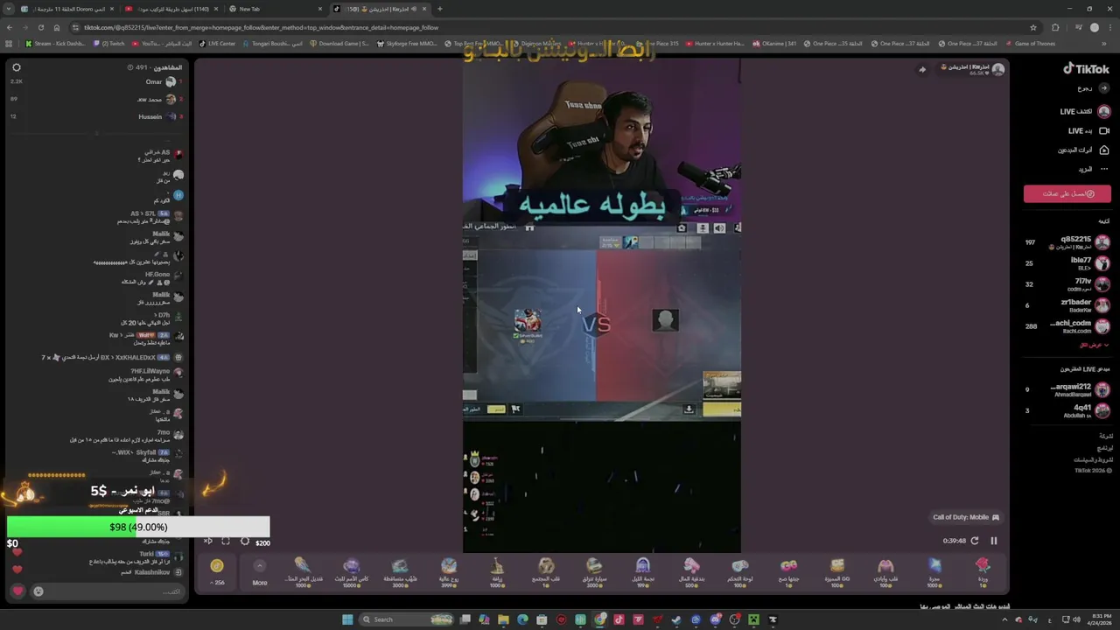1120x630 pixels.
Task: Open the creator tools house icon item
Action: [1084, 150]
